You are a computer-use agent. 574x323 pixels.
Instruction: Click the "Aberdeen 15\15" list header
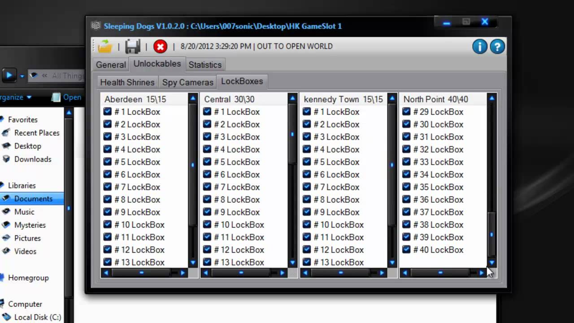click(135, 99)
